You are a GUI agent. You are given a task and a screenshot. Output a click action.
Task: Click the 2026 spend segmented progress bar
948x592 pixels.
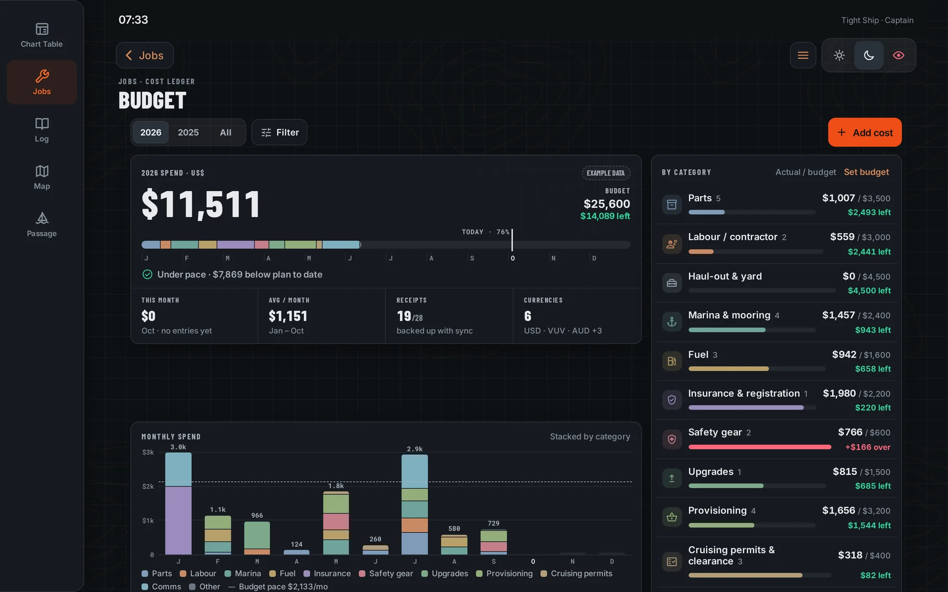click(x=386, y=245)
